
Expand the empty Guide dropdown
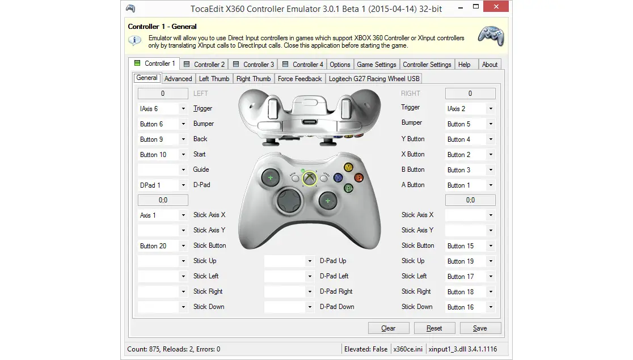point(183,170)
